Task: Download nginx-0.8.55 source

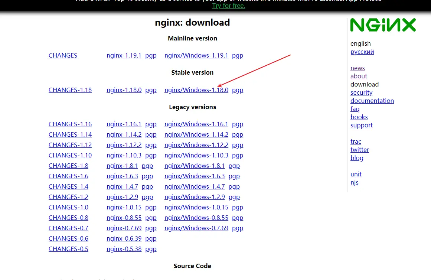Action: tap(124, 218)
